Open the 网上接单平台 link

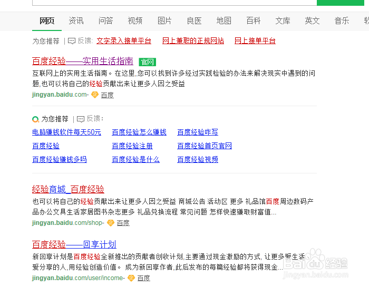click(x=255, y=41)
